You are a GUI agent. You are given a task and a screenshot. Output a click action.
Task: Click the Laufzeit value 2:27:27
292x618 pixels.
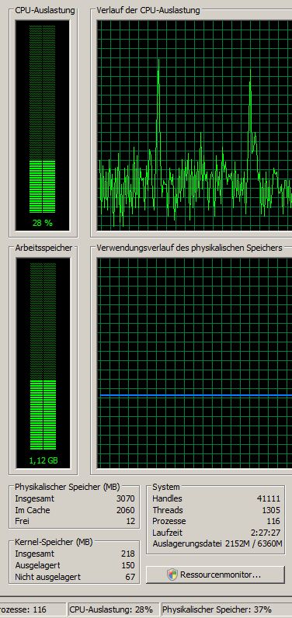point(267,533)
